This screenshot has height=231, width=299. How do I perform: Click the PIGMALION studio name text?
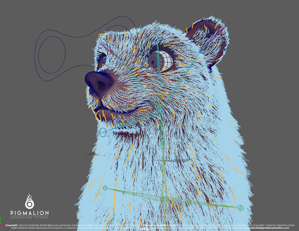29,213
